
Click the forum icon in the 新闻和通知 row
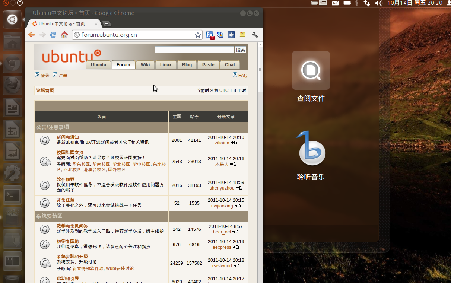(x=45, y=140)
